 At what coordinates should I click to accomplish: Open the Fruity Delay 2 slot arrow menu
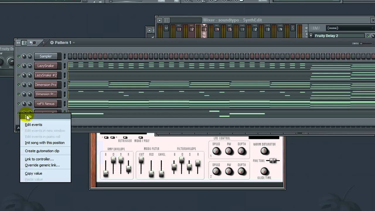tap(311, 36)
